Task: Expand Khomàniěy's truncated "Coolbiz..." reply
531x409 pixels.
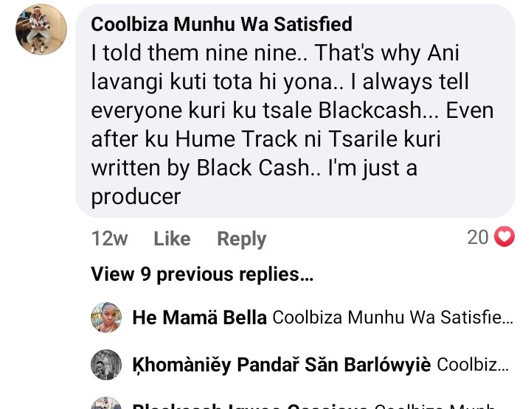Action: (x=472, y=365)
